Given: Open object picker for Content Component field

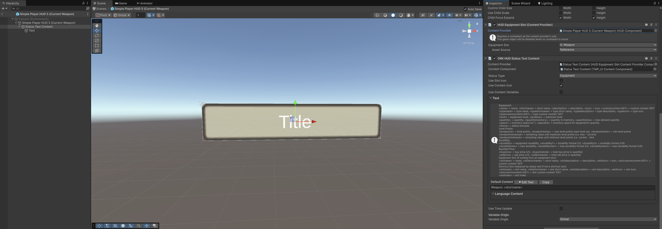Looking at the screenshot, I should [x=655, y=69].
